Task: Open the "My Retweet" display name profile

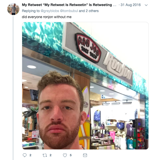Action: point(69,5)
